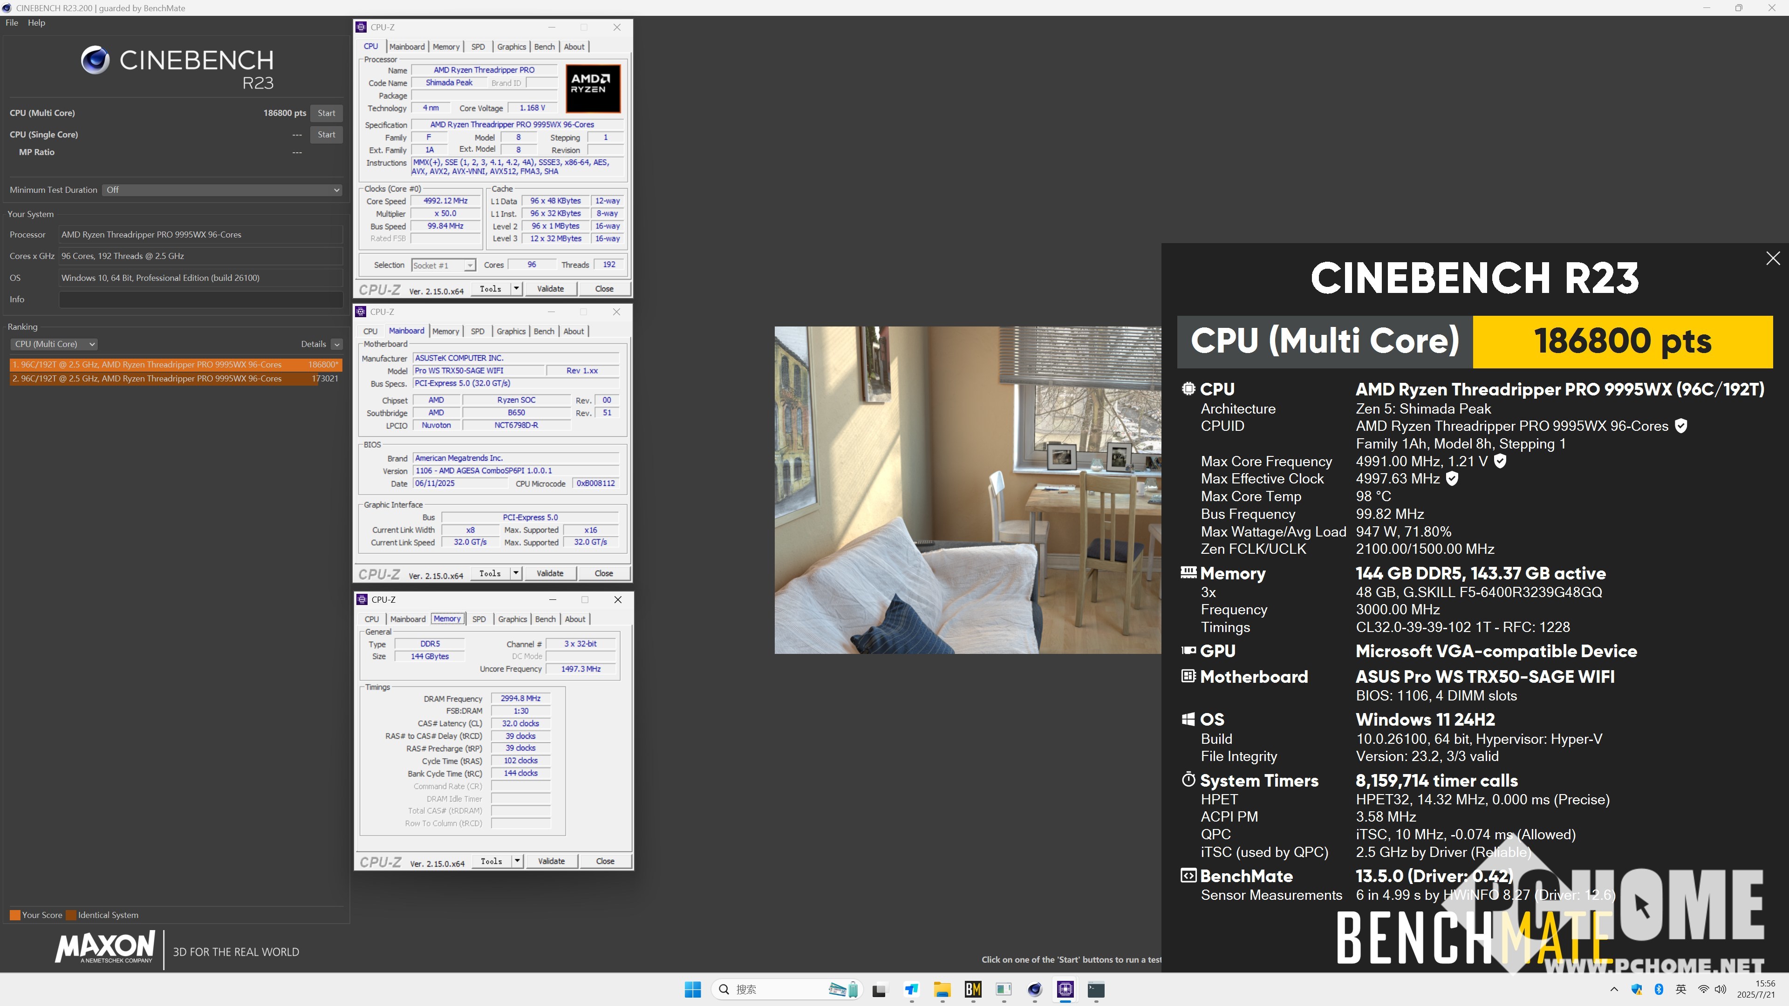Click the BenchMate section icon in results

(x=1188, y=876)
